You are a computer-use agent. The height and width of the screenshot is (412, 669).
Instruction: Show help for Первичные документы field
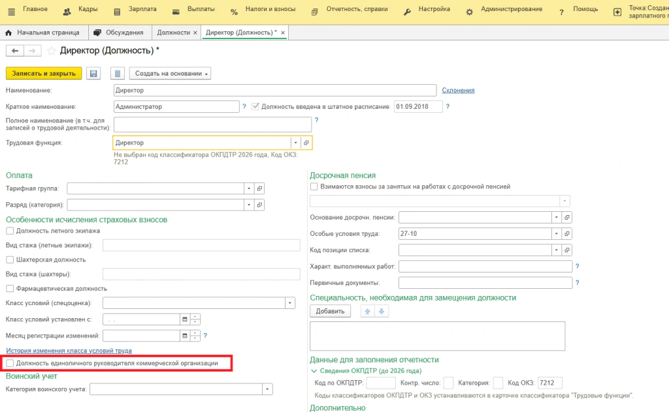tap(578, 283)
